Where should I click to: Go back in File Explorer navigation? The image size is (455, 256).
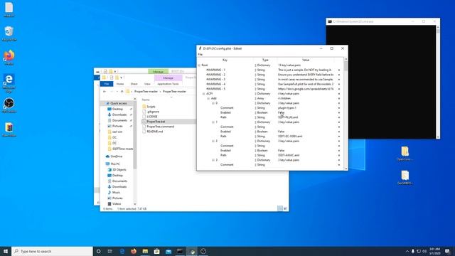(x=105, y=92)
